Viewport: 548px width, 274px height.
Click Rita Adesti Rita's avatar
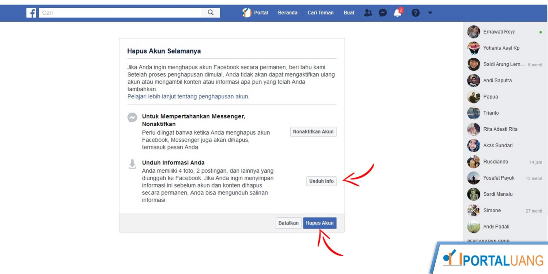[474, 129]
